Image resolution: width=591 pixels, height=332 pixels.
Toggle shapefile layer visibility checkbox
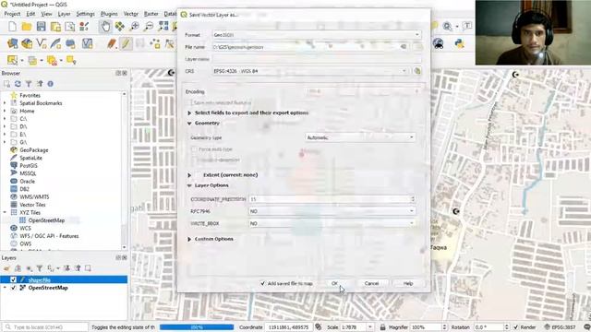[13, 279]
